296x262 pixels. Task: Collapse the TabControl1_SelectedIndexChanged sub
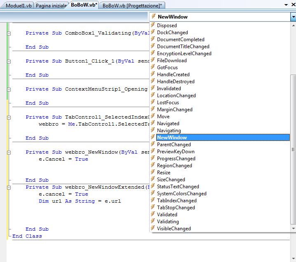click(9, 117)
